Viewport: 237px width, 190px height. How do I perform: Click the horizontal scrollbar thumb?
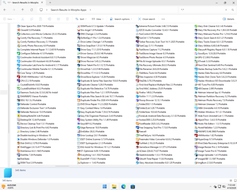point(62,166)
